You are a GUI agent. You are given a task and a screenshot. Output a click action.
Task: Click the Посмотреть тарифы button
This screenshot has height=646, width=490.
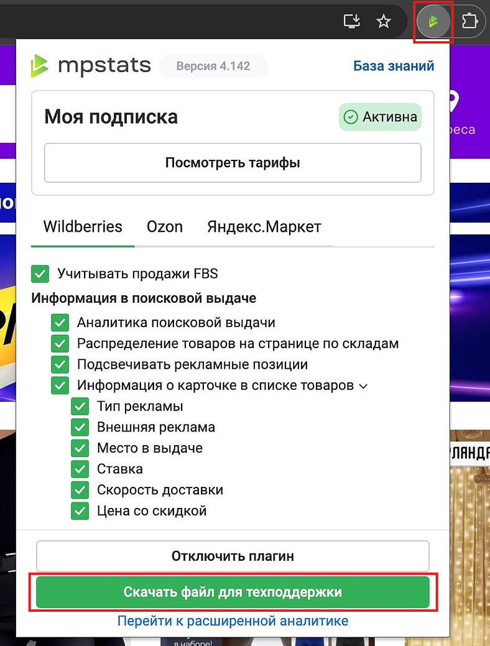(x=233, y=163)
